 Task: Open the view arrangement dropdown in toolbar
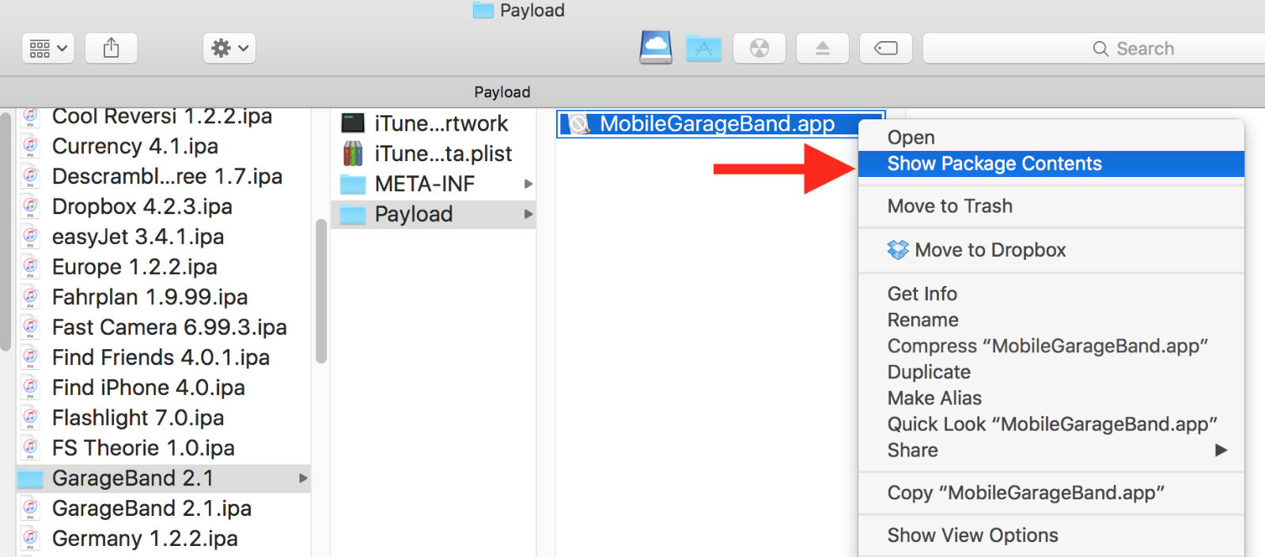[x=48, y=48]
